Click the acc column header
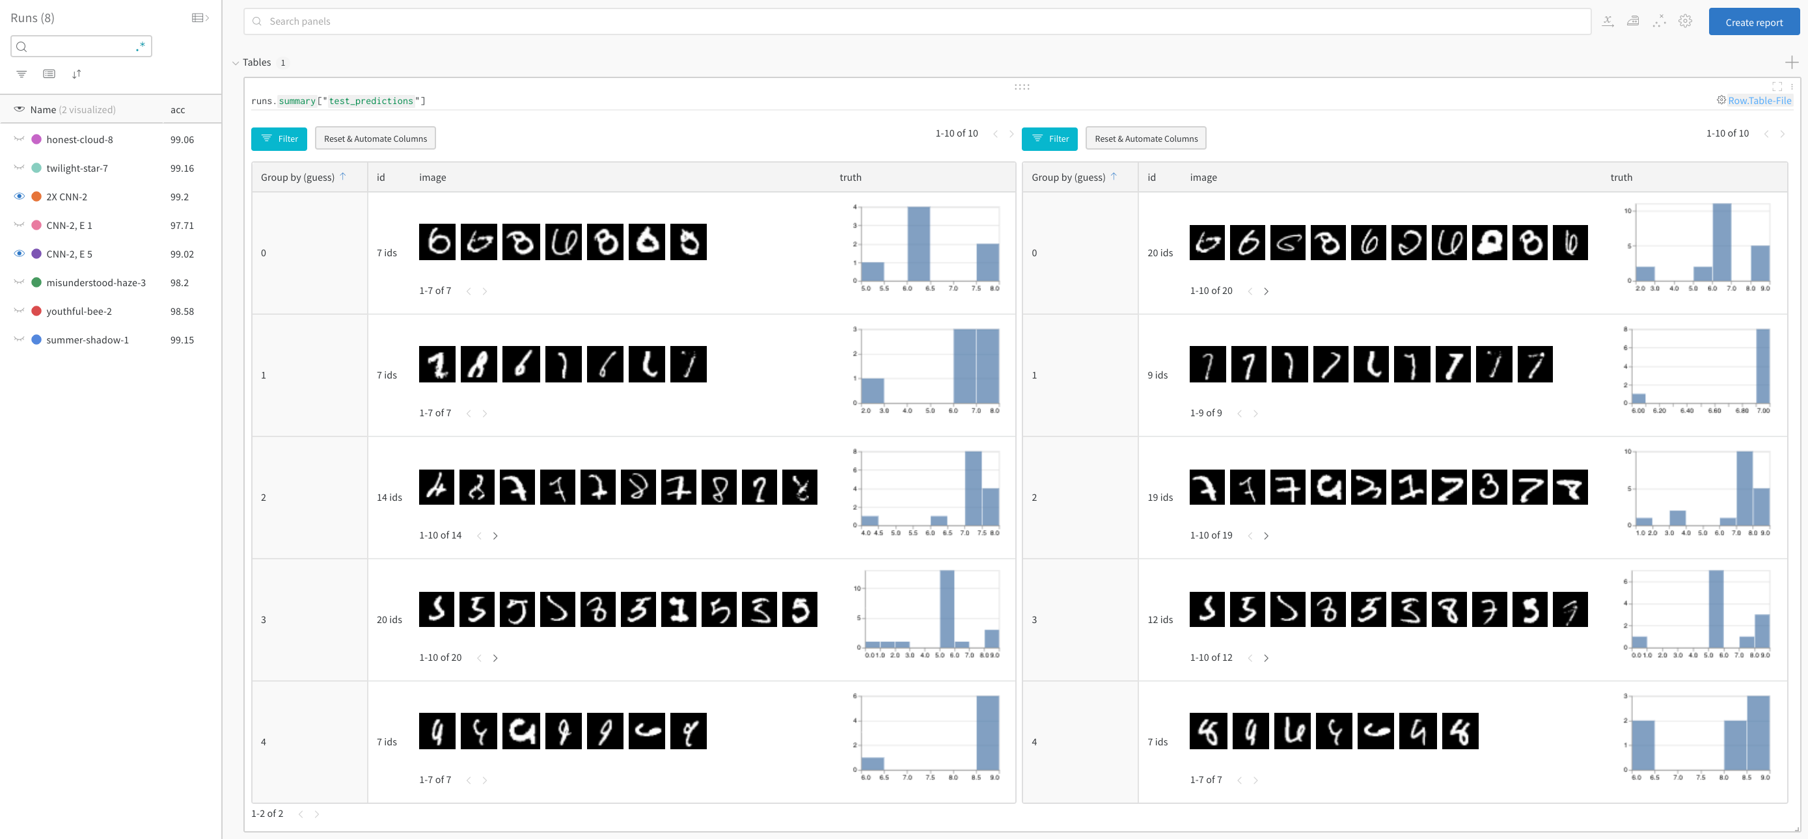The image size is (1808, 839). tap(178, 109)
